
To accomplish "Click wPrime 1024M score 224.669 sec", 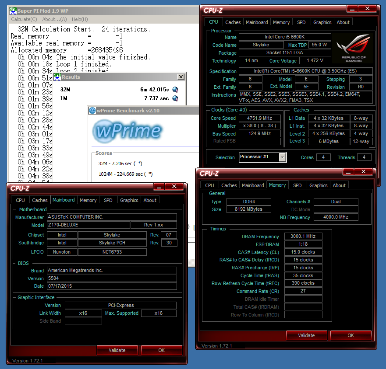I will (x=126, y=174).
